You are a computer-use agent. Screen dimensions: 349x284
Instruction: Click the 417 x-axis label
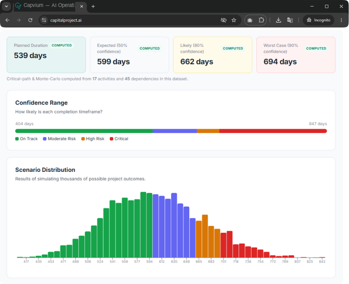click(26, 261)
